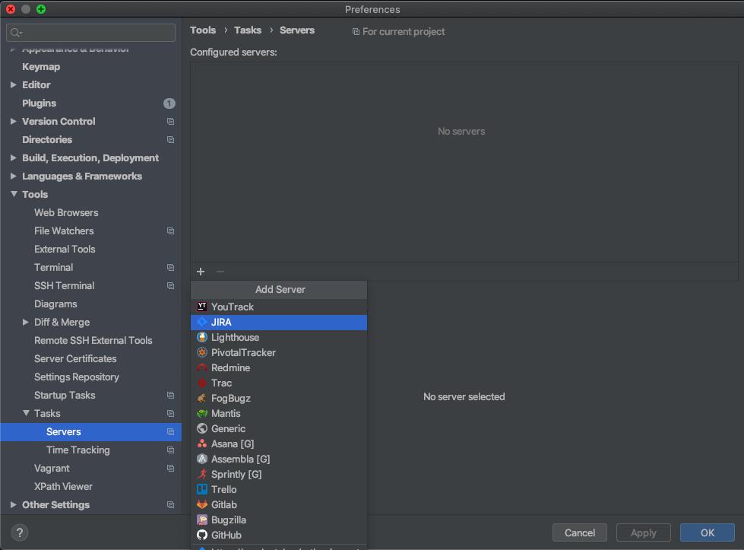
Task: Click the Tasks breadcrumb
Action: (x=248, y=30)
